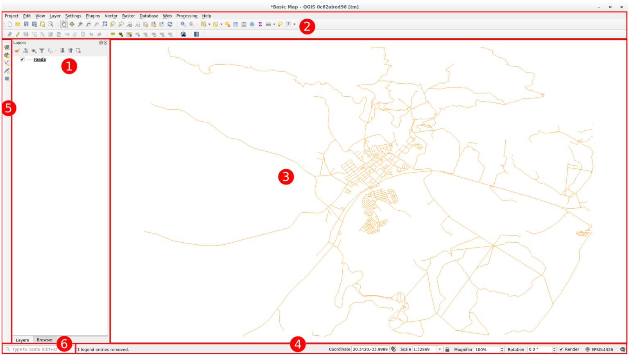Viewport: 629px width, 355px height.
Task: Click the Statistical Summary icon
Action: click(260, 24)
